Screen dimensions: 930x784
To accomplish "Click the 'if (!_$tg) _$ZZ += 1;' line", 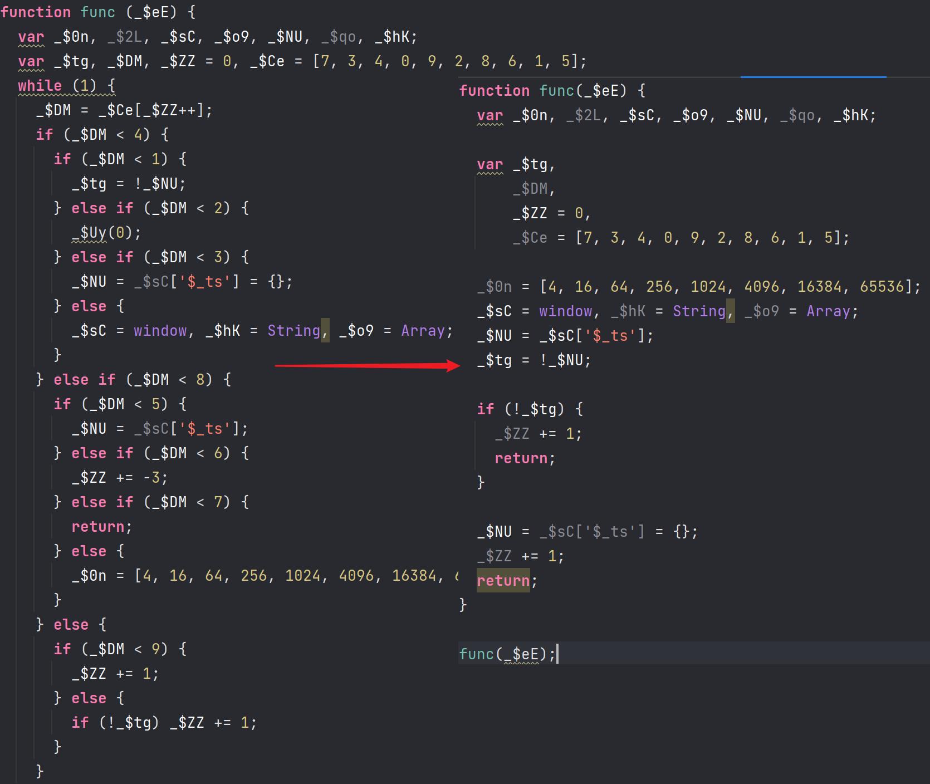I will (x=164, y=723).
